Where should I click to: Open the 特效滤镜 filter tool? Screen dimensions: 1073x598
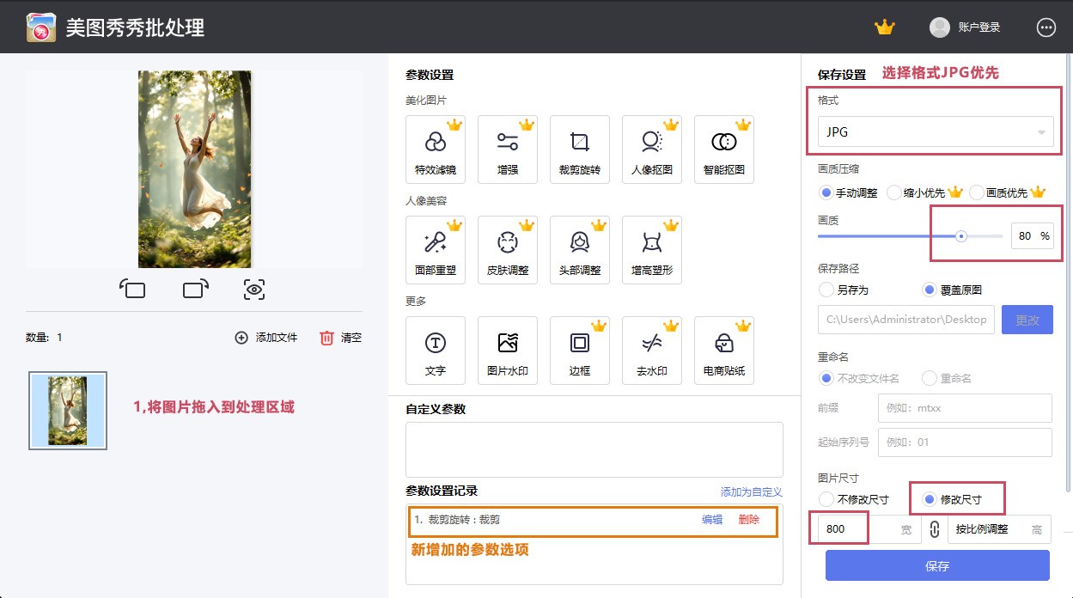[435, 149]
